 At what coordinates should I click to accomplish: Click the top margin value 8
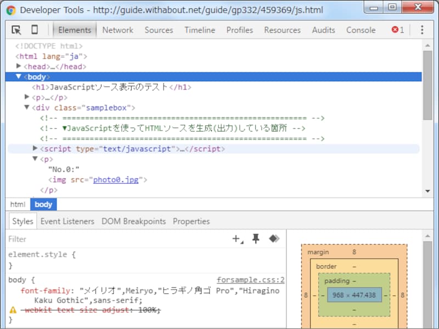pyautogui.click(x=354, y=252)
